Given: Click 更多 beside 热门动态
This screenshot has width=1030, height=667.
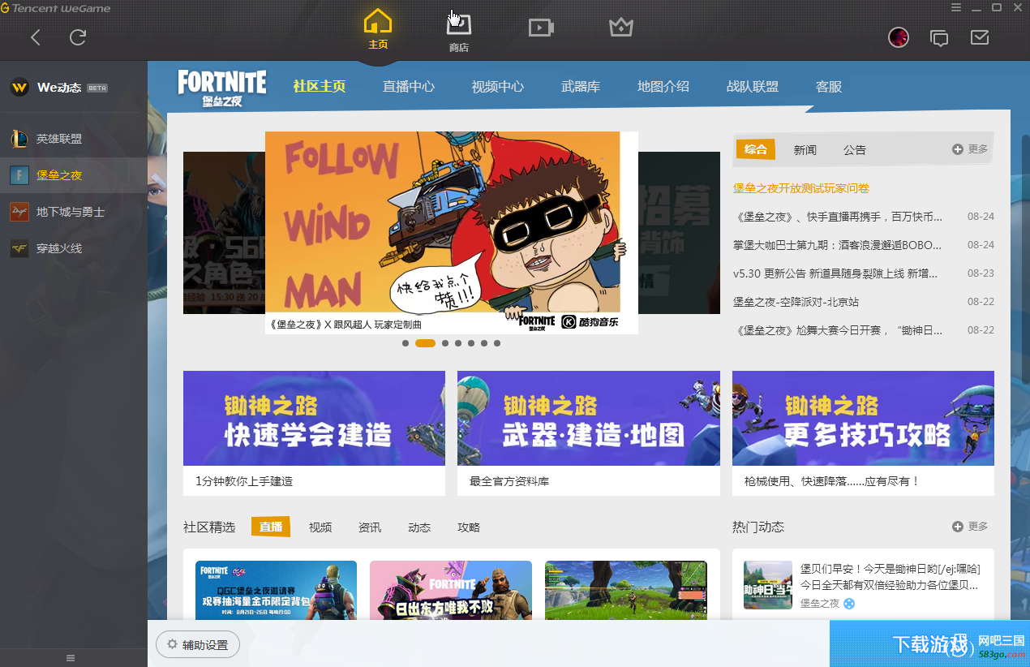Looking at the screenshot, I should tap(971, 527).
